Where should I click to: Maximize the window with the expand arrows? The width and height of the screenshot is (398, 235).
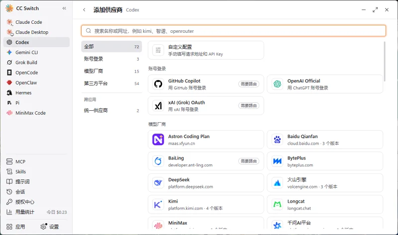pos(375,10)
